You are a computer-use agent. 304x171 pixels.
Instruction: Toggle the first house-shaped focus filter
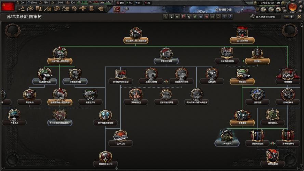click(166, 17)
